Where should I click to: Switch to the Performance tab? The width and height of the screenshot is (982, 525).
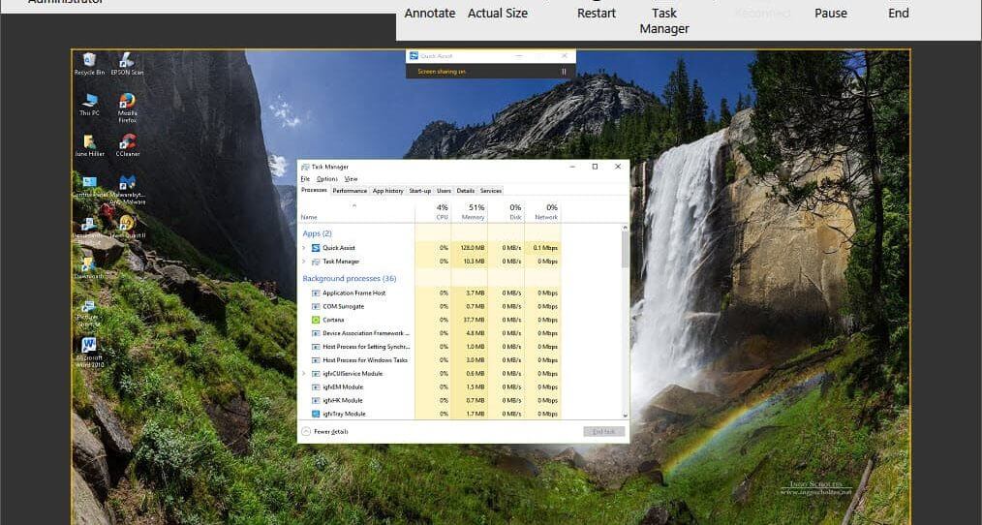point(350,191)
